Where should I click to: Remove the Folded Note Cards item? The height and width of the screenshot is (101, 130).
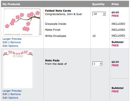click(15, 42)
